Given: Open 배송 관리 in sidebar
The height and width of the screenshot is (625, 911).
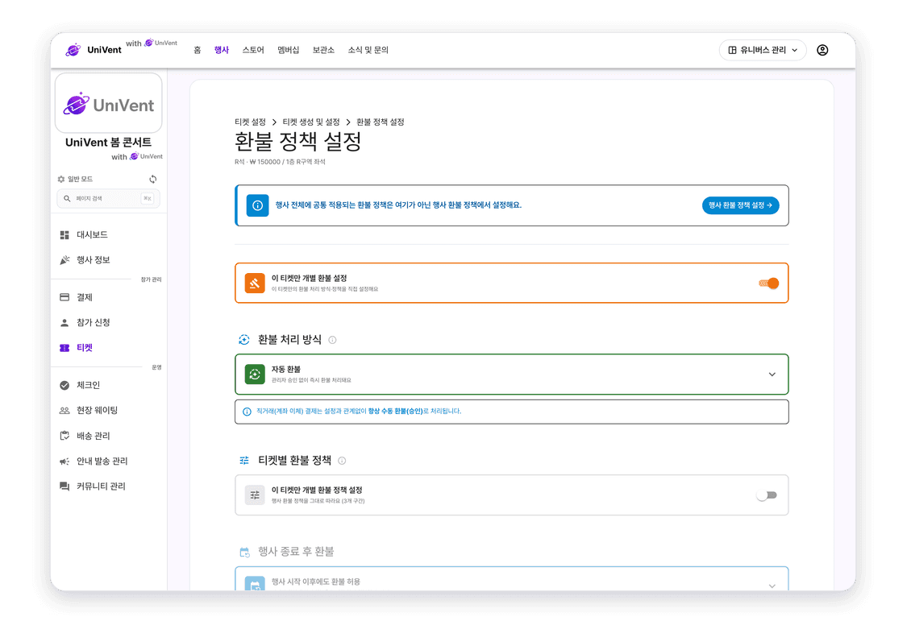Looking at the screenshot, I should 93,435.
